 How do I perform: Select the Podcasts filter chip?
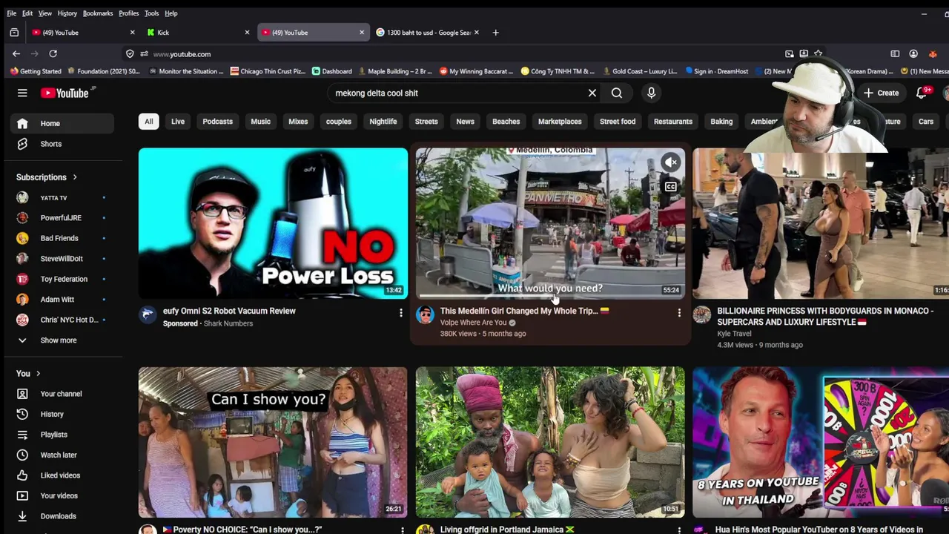[218, 122]
